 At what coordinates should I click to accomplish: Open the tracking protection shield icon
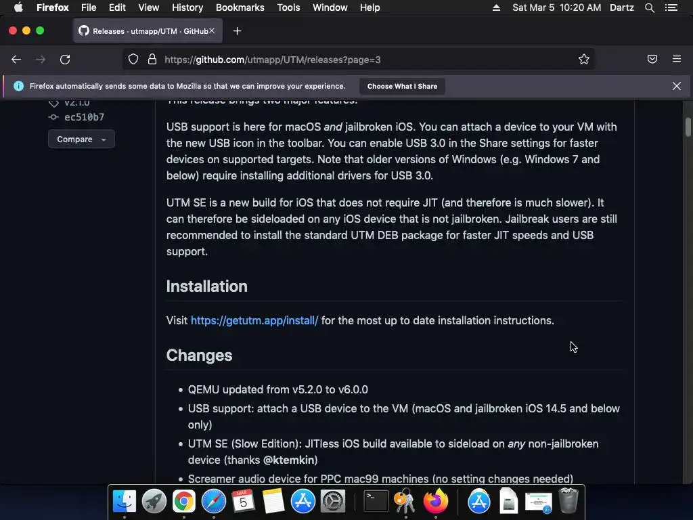133,60
